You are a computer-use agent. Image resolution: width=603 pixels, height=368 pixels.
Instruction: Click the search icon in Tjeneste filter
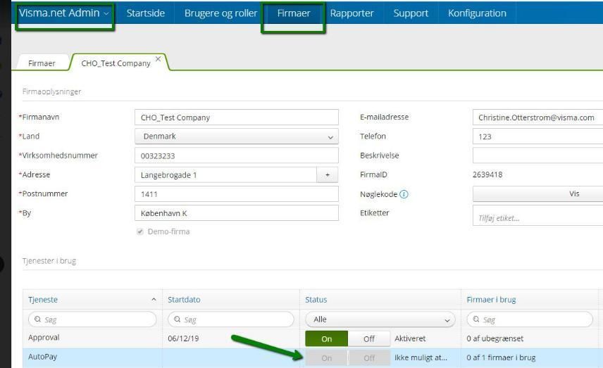coord(38,319)
